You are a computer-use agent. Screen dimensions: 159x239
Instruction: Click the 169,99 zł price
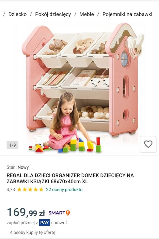[x=26, y=212]
